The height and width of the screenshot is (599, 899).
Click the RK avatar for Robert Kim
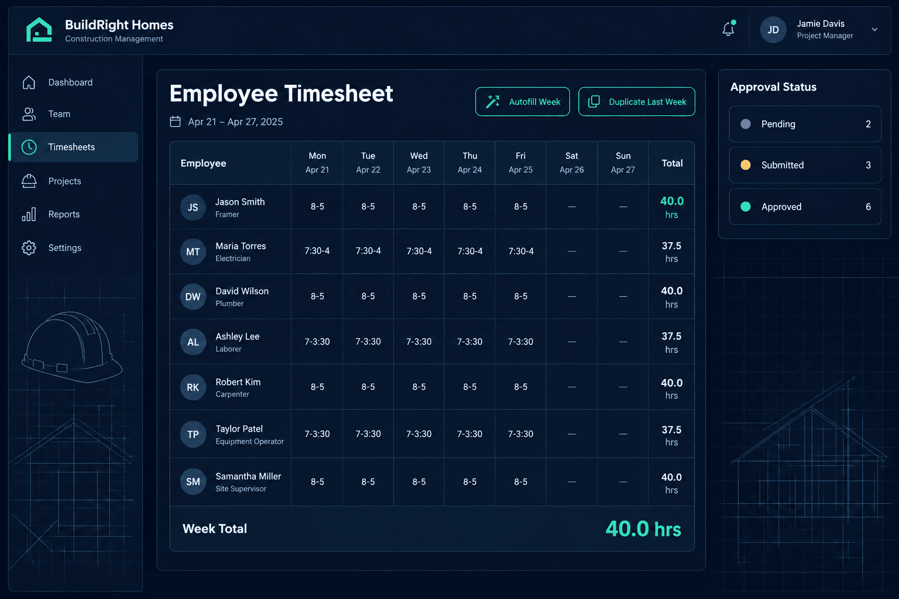193,388
